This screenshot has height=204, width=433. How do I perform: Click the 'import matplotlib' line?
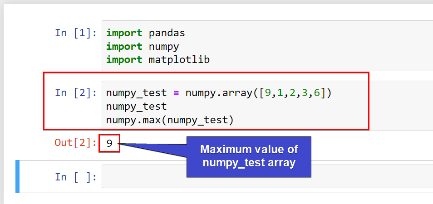tap(158, 59)
